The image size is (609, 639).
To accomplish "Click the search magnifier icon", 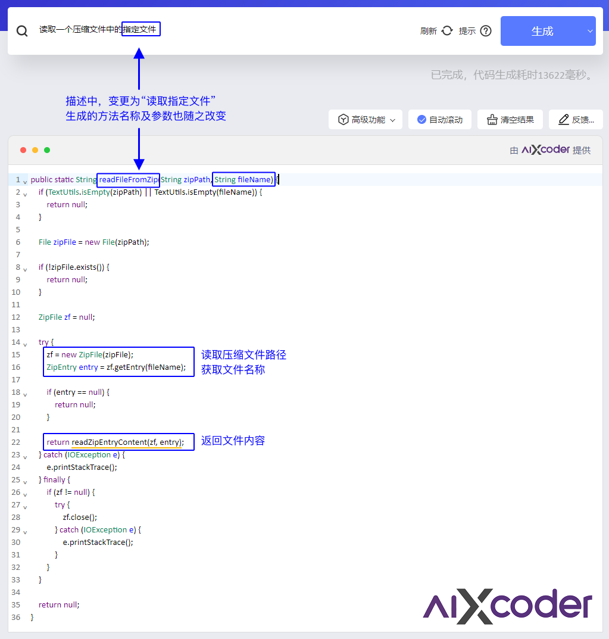I will tap(22, 31).
